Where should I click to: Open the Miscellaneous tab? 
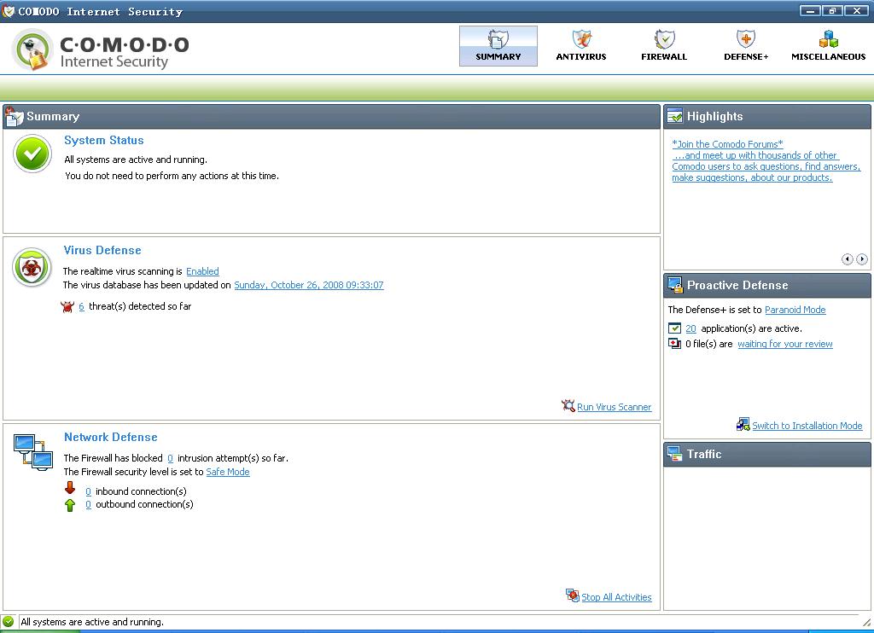(828, 46)
